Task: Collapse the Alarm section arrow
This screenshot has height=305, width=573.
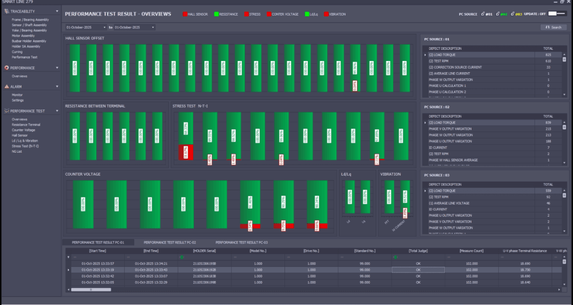Action: click(x=57, y=87)
